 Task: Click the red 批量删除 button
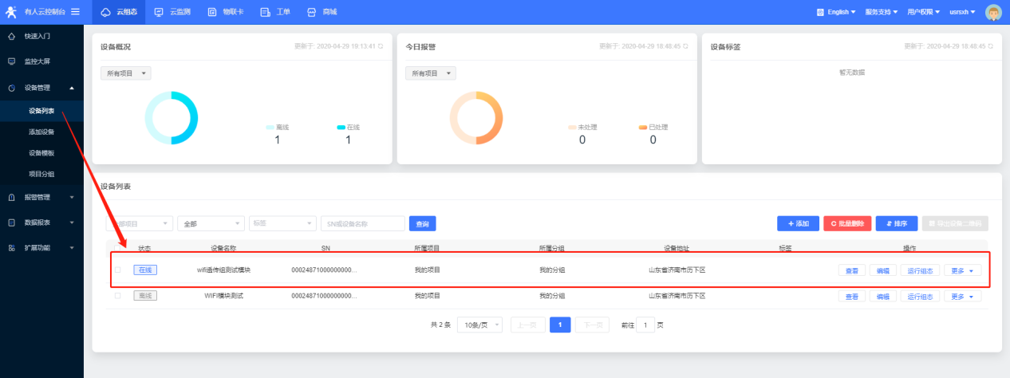(846, 224)
